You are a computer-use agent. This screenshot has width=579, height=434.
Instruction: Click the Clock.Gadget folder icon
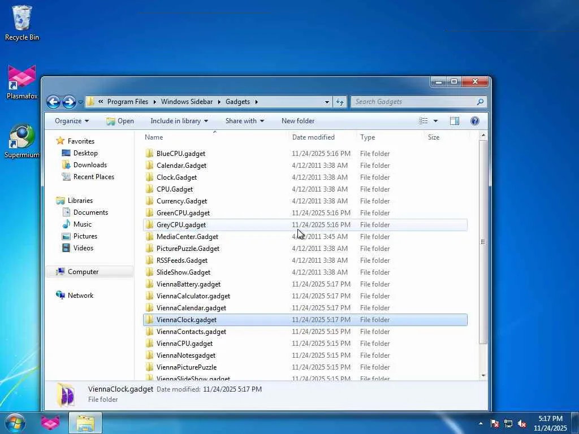pyautogui.click(x=149, y=177)
